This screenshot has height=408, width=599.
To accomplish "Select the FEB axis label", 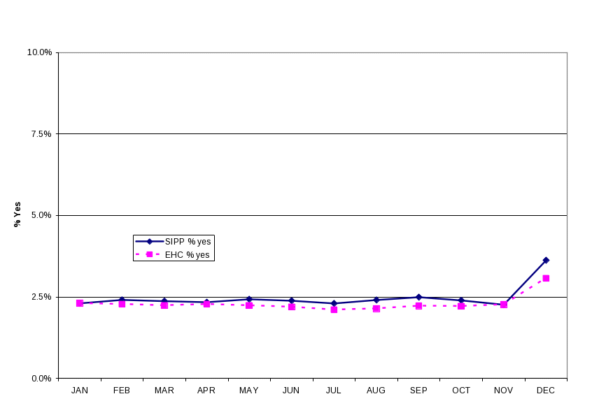I will 122,391.
